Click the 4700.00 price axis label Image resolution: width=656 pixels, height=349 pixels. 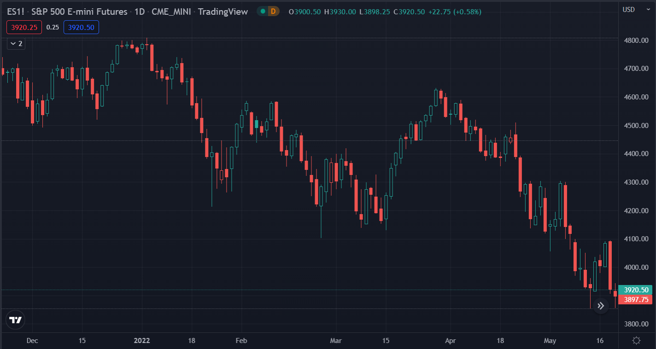pos(636,69)
